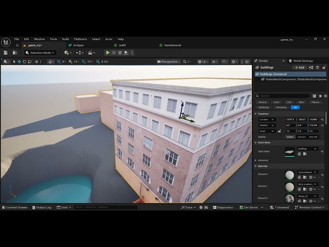The width and height of the screenshot is (329, 247).
Task: Click the Skip Frame playback button
Action: (x=114, y=52)
